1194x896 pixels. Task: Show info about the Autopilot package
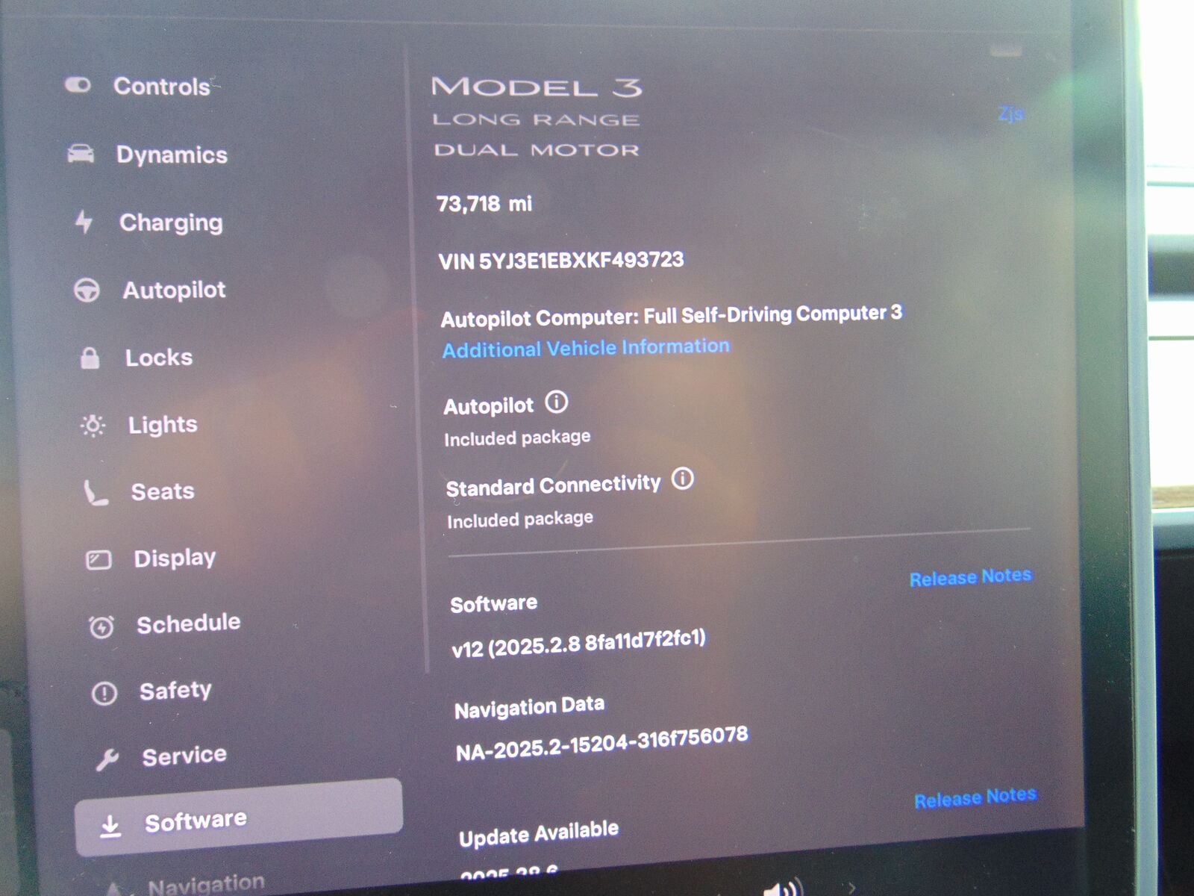556,402
